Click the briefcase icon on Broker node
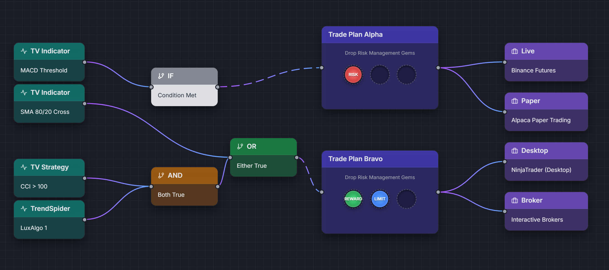Viewport: 609px width, 270px height. 515,200
